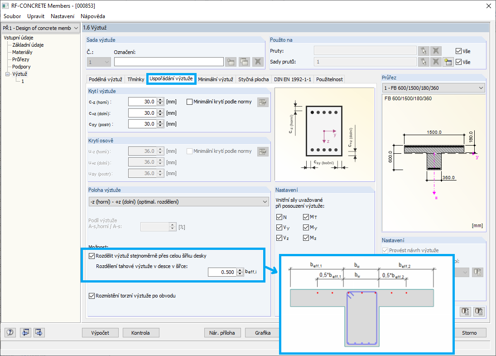
Task: Select Průřezy in tree
Action: [20, 59]
